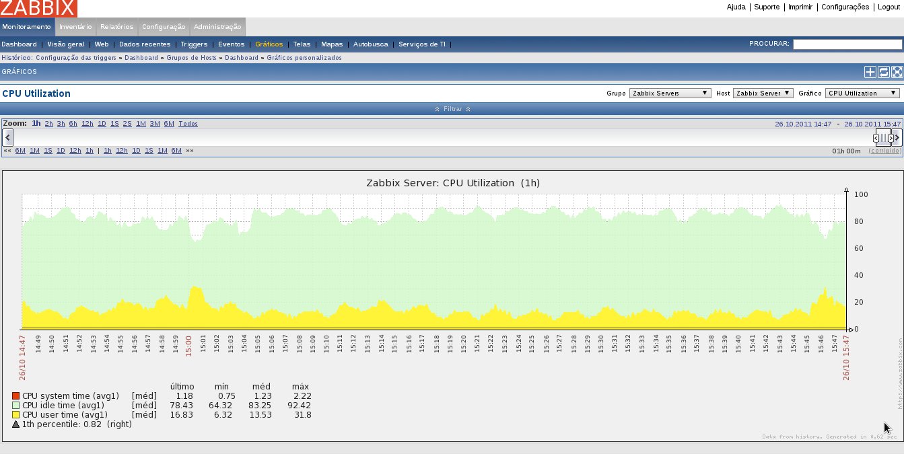
Task: Open Web submenu item
Action: [x=102, y=44]
